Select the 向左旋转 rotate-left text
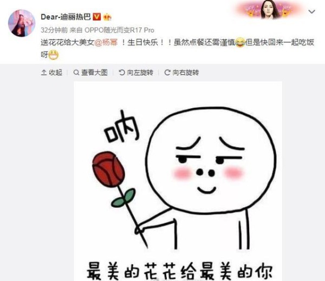The image size is (325, 281). pos(140,73)
